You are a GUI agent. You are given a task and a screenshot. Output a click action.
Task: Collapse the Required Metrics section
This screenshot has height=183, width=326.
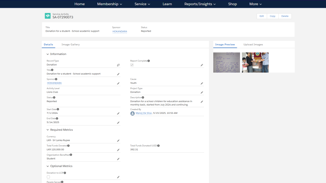pos(48,130)
